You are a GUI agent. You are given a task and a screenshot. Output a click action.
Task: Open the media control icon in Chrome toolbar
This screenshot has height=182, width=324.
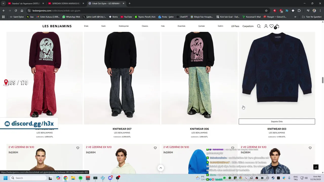308,11
